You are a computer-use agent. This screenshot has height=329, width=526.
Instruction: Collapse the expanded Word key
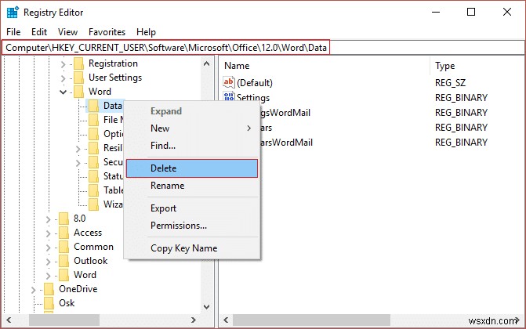(x=63, y=92)
